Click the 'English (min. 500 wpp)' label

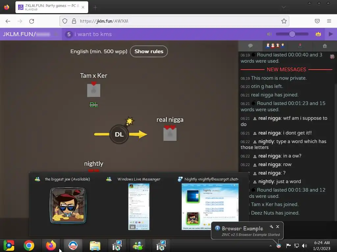pos(99,52)
